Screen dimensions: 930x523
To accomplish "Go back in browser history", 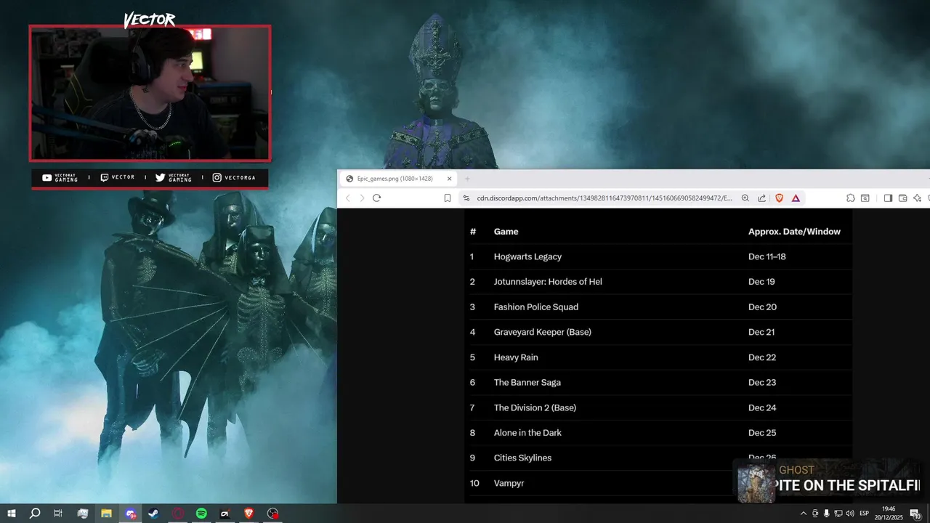I will pyautogui.click(x=348, y=198).
